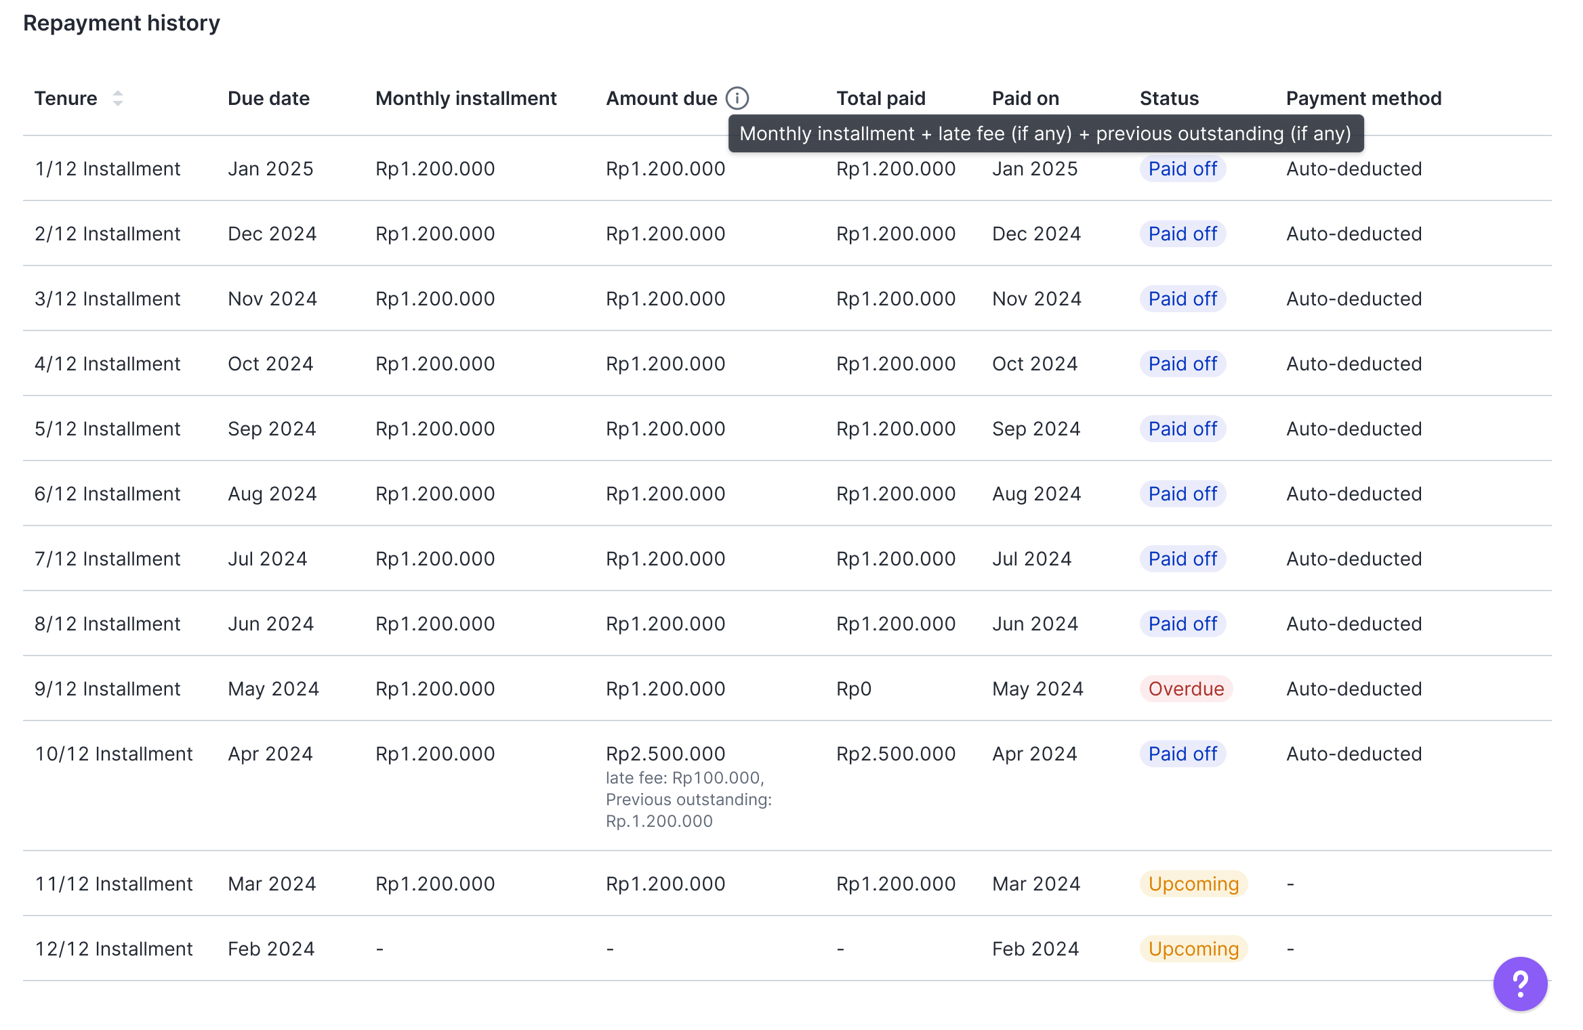
Task: Click the Monthly installment column header
Action: coord(466,98)
